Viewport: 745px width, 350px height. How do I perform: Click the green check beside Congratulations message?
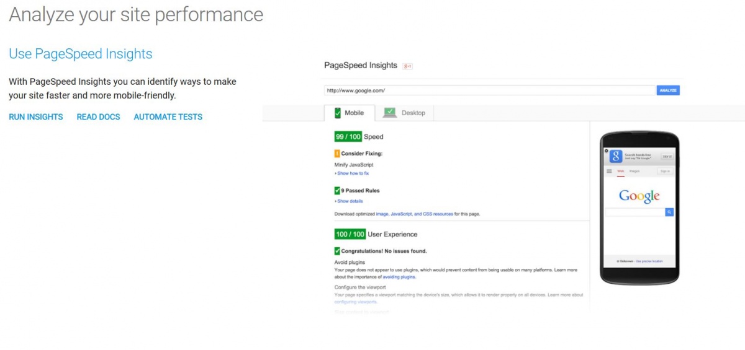coord(337,251)
